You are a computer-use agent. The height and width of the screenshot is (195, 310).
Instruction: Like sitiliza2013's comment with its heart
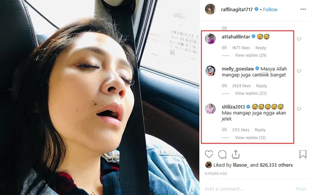click(299, 109)
